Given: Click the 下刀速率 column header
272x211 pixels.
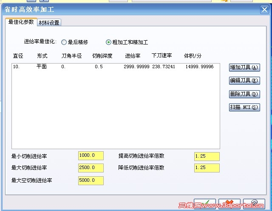Looking at the screenshot, I should click(161, 56).
